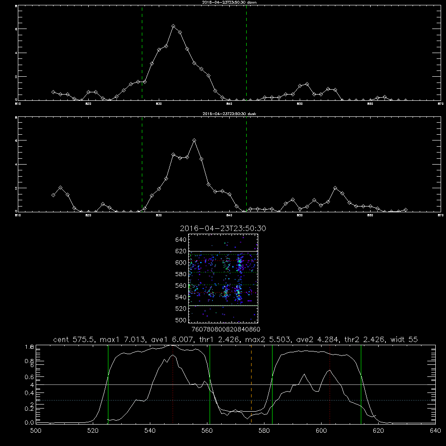Click the "840" x-axis label of the dusk plot

click(229, 215)
